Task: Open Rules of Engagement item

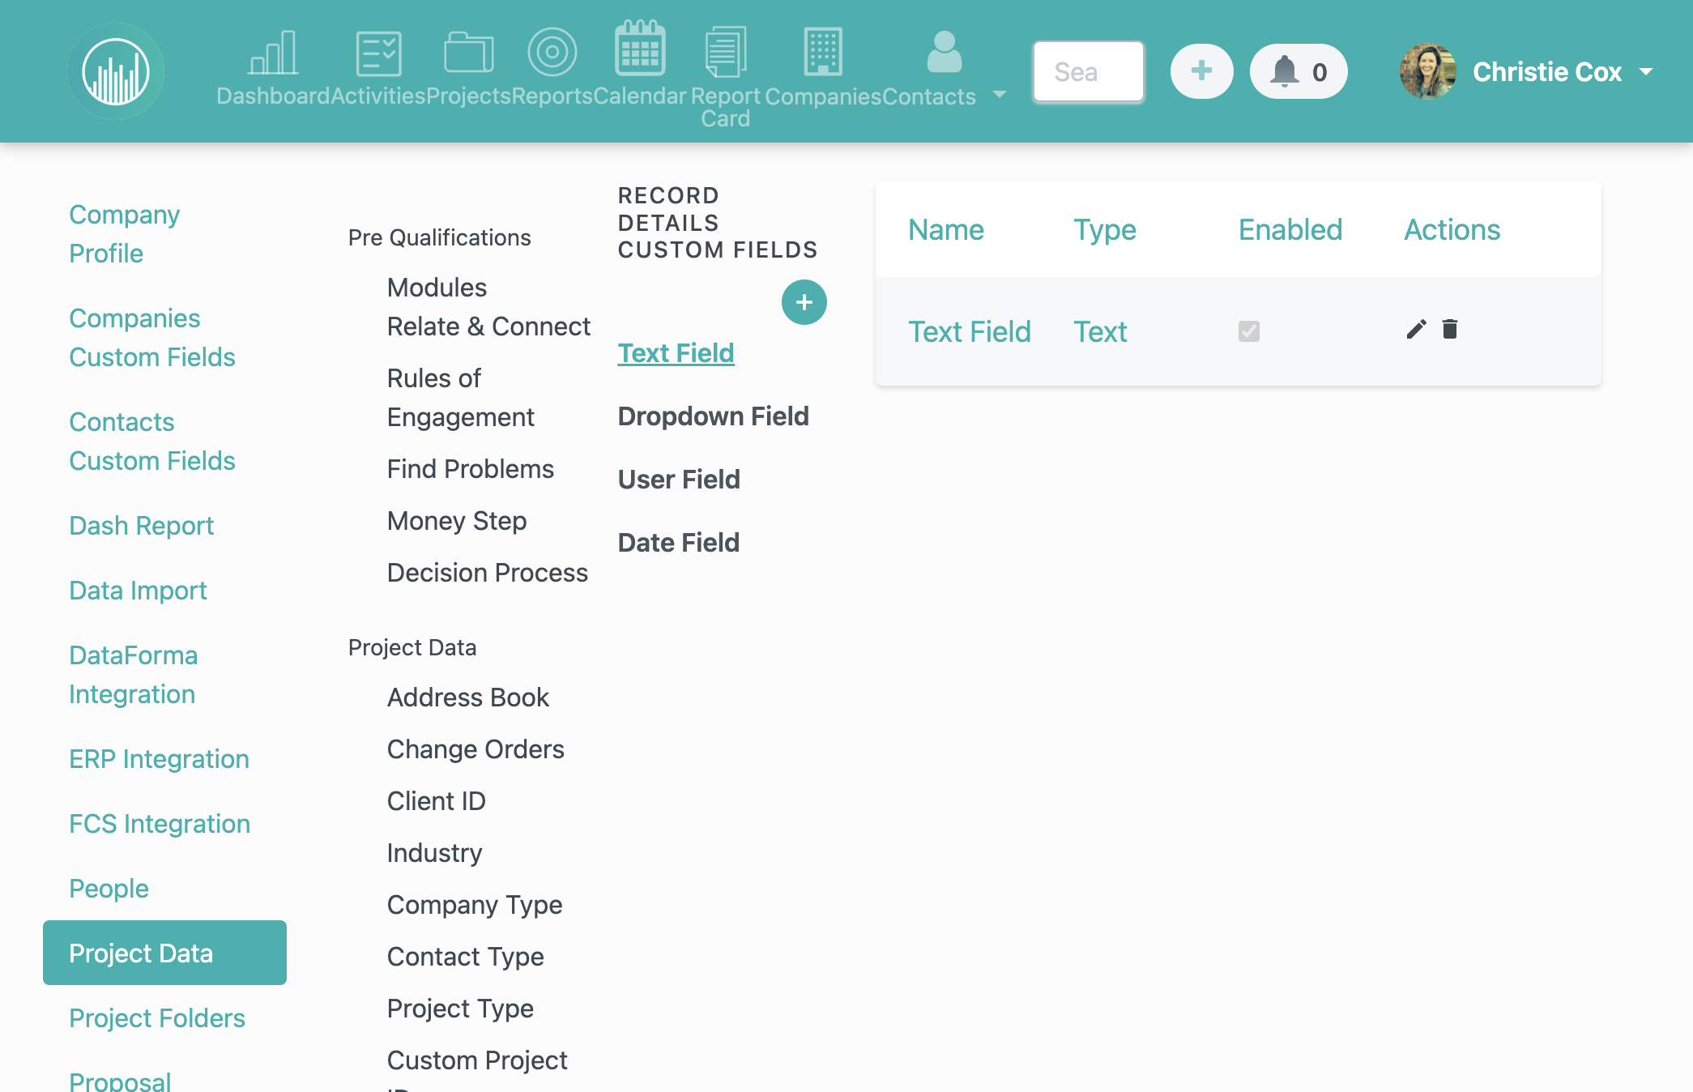Action: 460,398
